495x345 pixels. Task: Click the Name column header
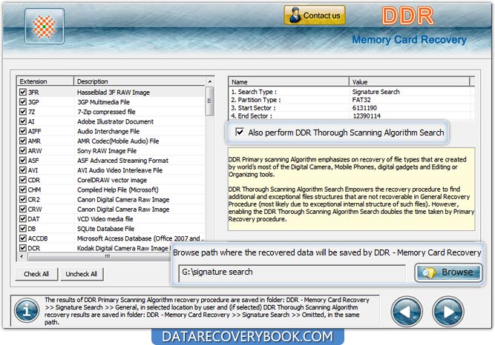click(x=289, y=82)
